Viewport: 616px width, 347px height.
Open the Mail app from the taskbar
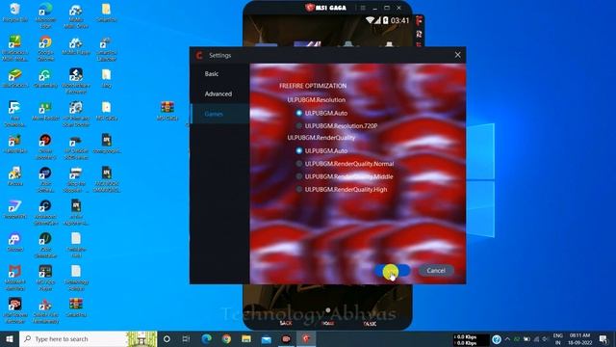pyautogui.click(x=267, y=338)
